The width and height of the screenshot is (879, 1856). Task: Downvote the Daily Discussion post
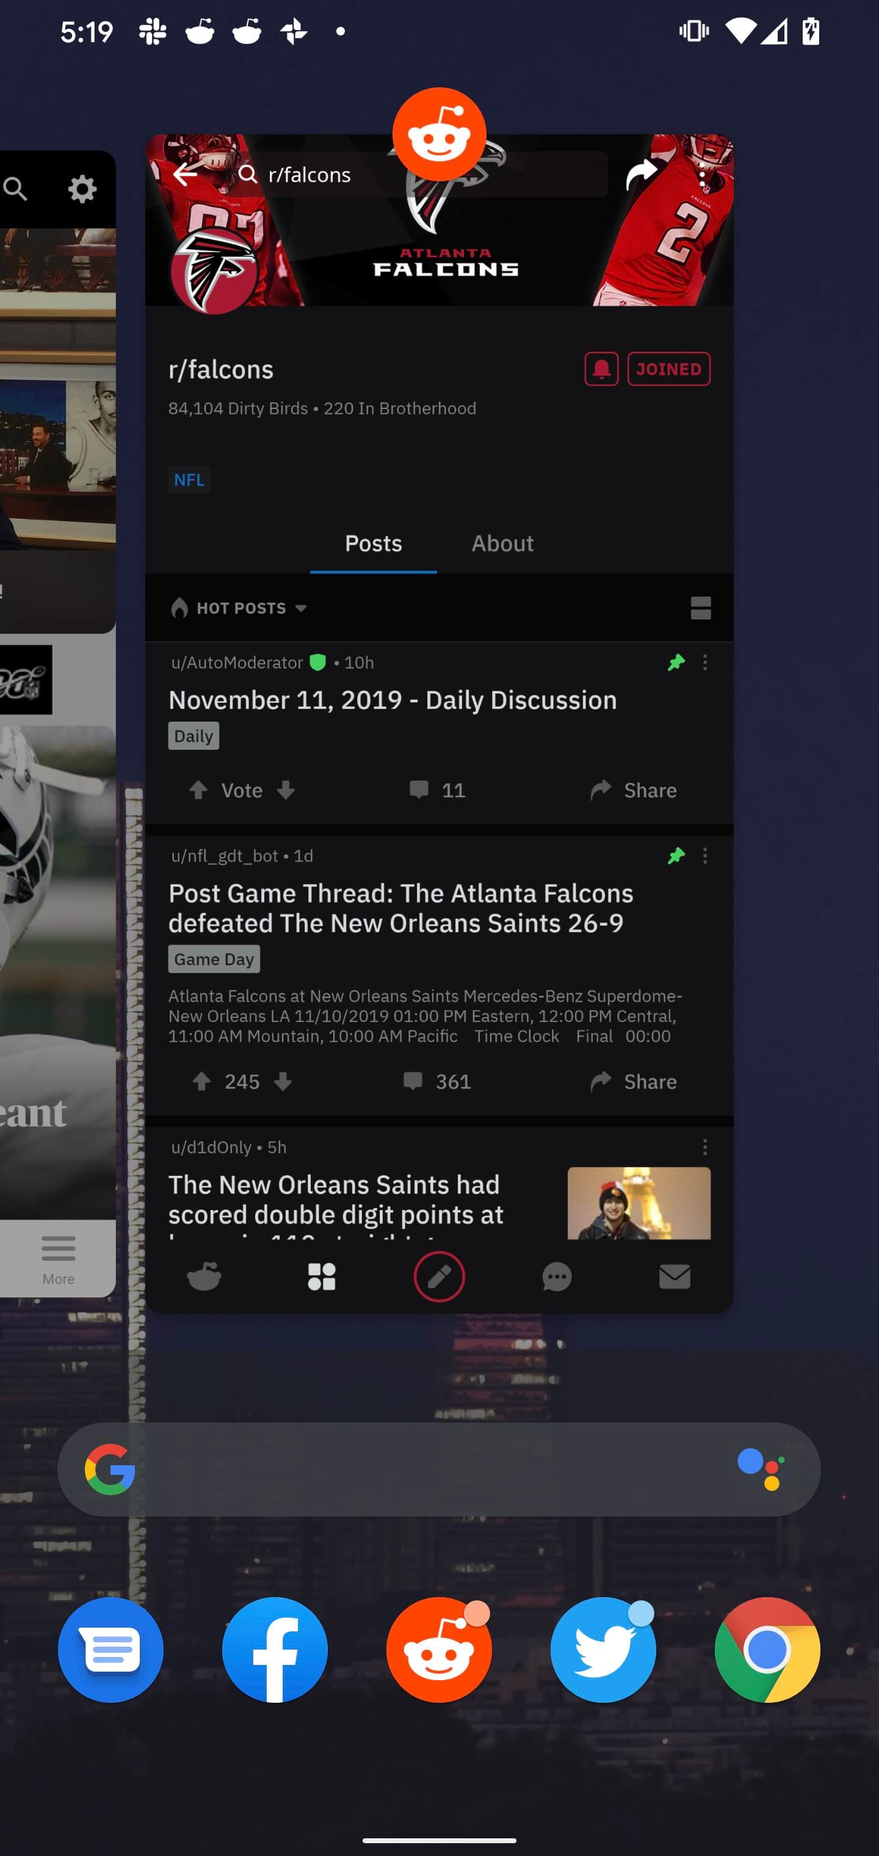(286, 791)
